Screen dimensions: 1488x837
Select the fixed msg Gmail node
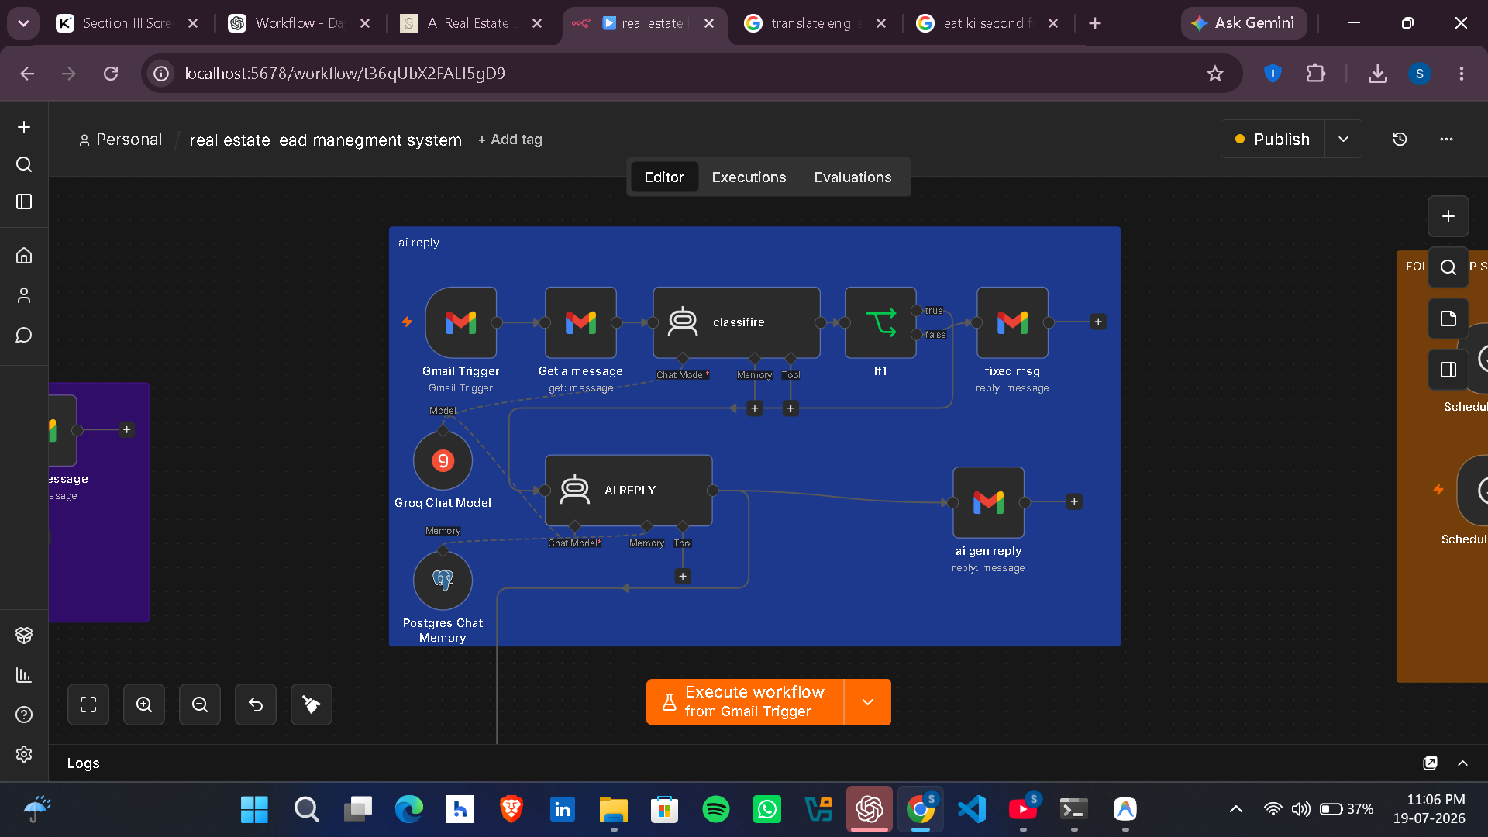[x=1012, y=322]
